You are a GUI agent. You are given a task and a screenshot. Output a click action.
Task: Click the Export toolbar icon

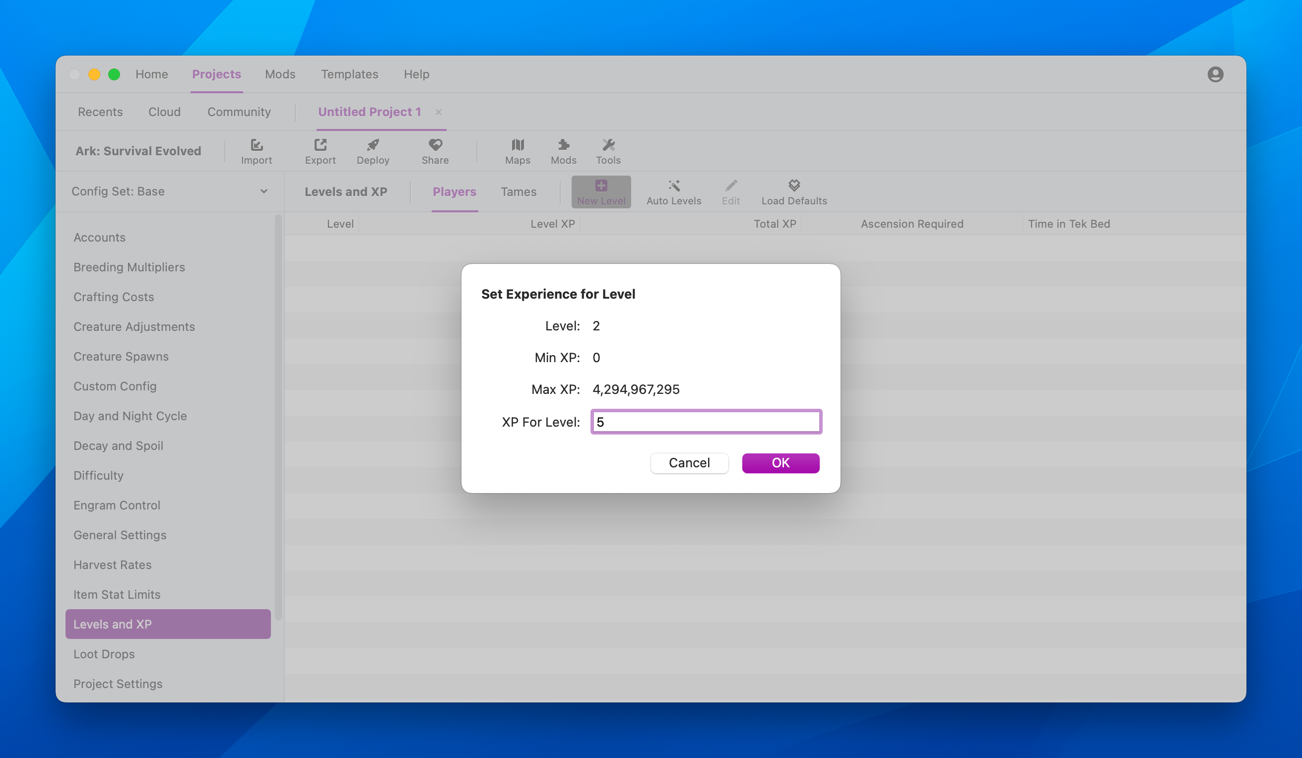tap(320, 145)
